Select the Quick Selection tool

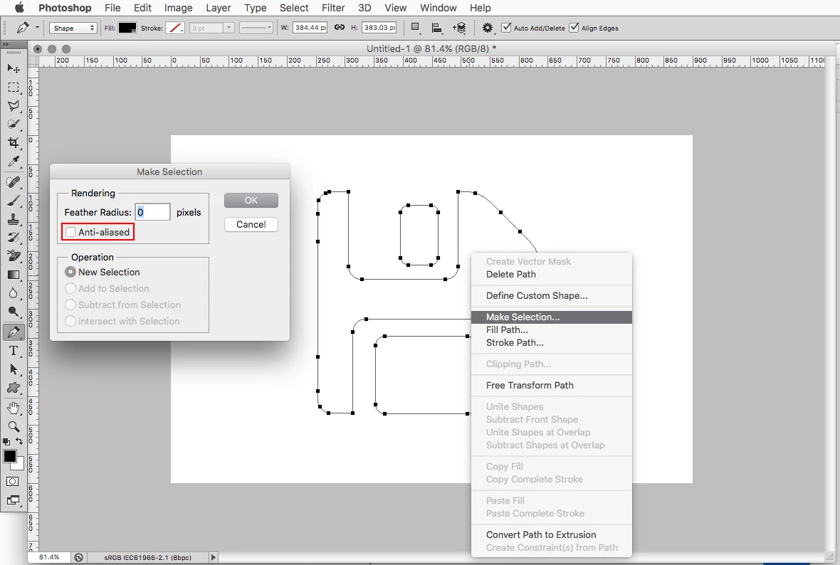click(x=14, y=125)
